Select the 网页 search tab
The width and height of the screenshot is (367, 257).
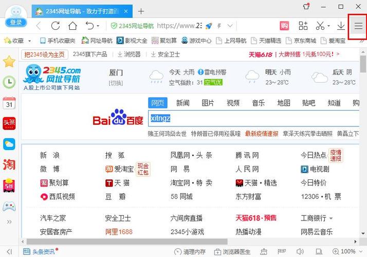coord(158,103)
